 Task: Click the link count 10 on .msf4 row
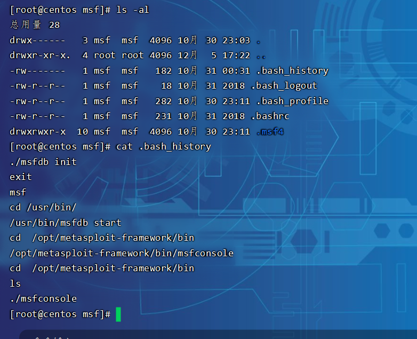tap(83, 131)
